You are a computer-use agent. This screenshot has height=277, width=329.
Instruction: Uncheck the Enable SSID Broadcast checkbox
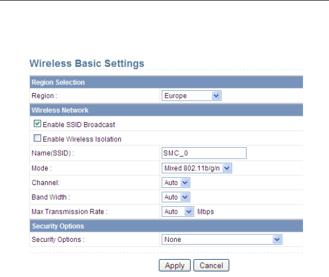(x=37, y=124)
